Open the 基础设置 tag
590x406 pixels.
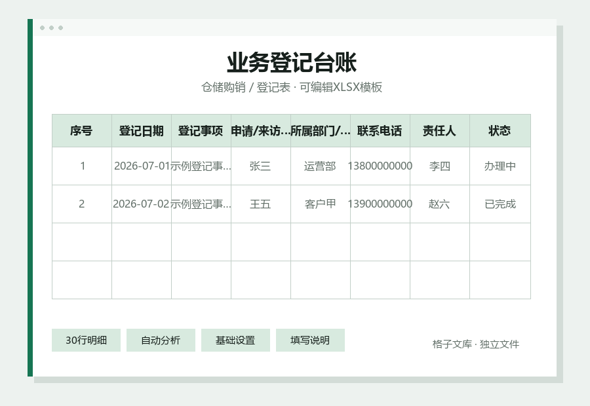[235, 341]
